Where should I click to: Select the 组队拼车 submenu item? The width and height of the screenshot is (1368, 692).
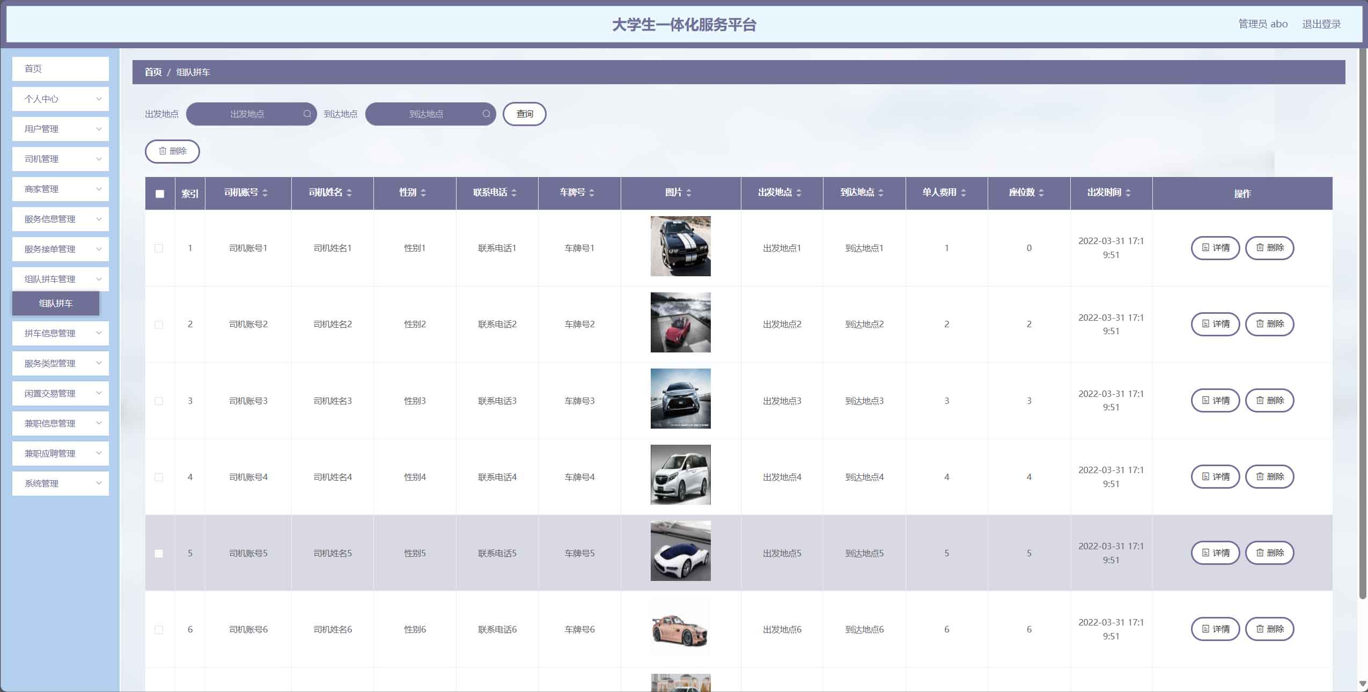pos(56,304)
